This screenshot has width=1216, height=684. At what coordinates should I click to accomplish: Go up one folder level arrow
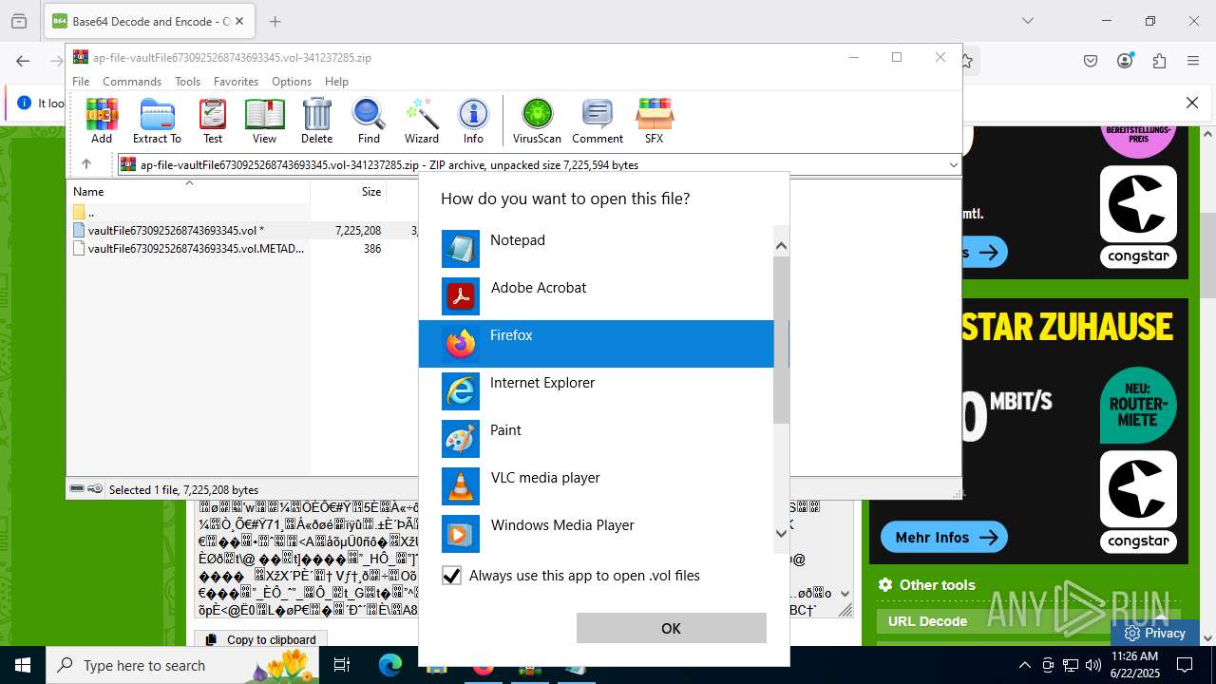coord(86,164)
